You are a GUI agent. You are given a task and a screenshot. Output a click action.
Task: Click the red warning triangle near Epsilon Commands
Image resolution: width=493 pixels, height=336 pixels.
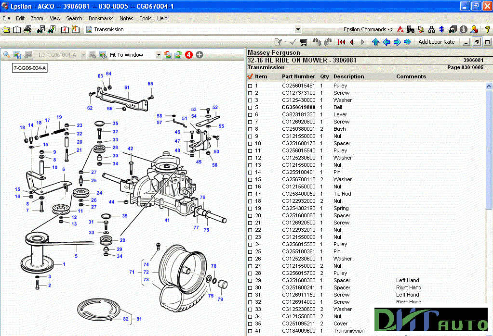[400, 29]
